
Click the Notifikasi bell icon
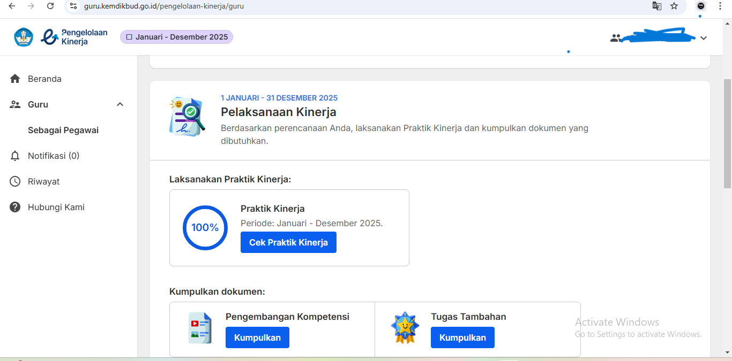pyautogui.click(x=15, y=156)
